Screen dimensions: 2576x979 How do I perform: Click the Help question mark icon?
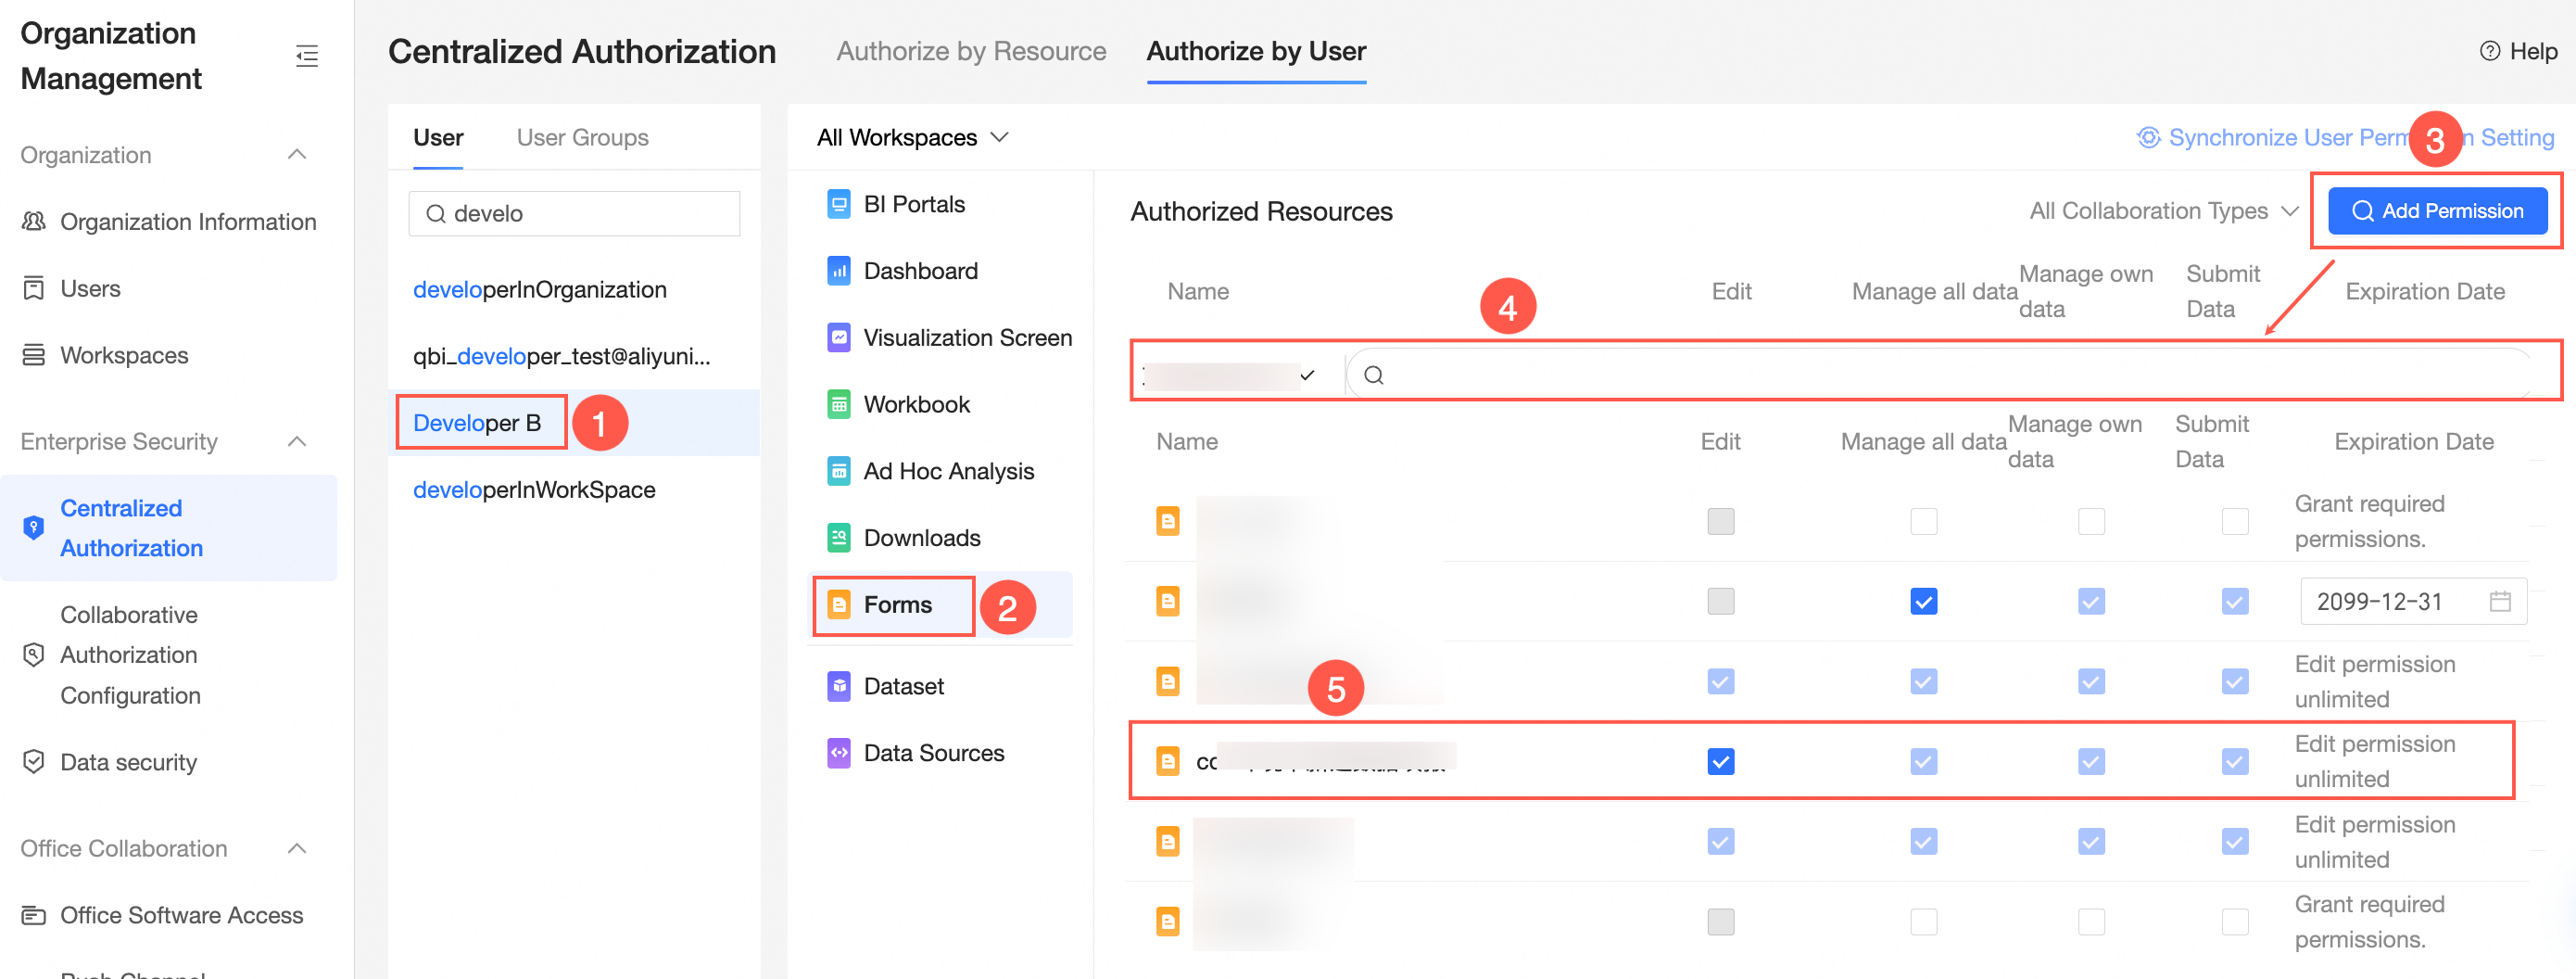click(x=2490, y=51)
